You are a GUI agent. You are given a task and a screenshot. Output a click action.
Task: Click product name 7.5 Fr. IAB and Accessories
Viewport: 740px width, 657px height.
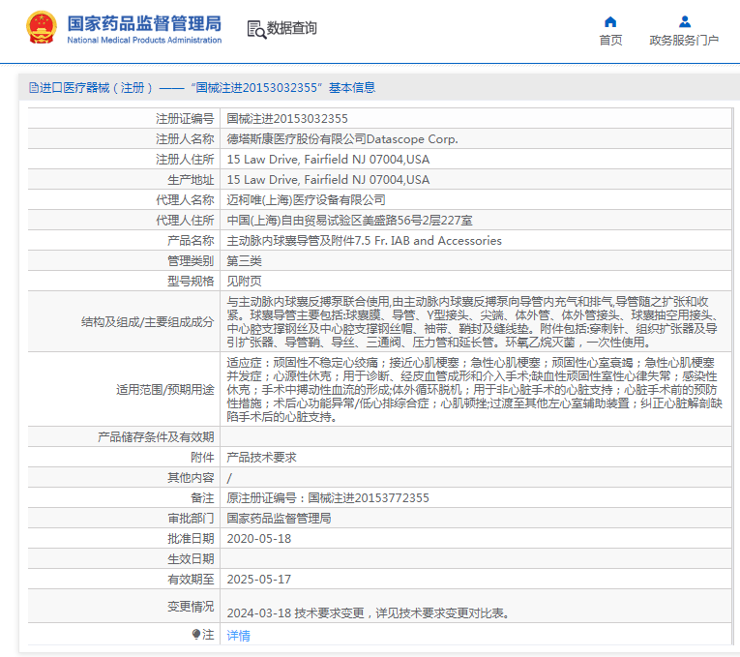364,240
